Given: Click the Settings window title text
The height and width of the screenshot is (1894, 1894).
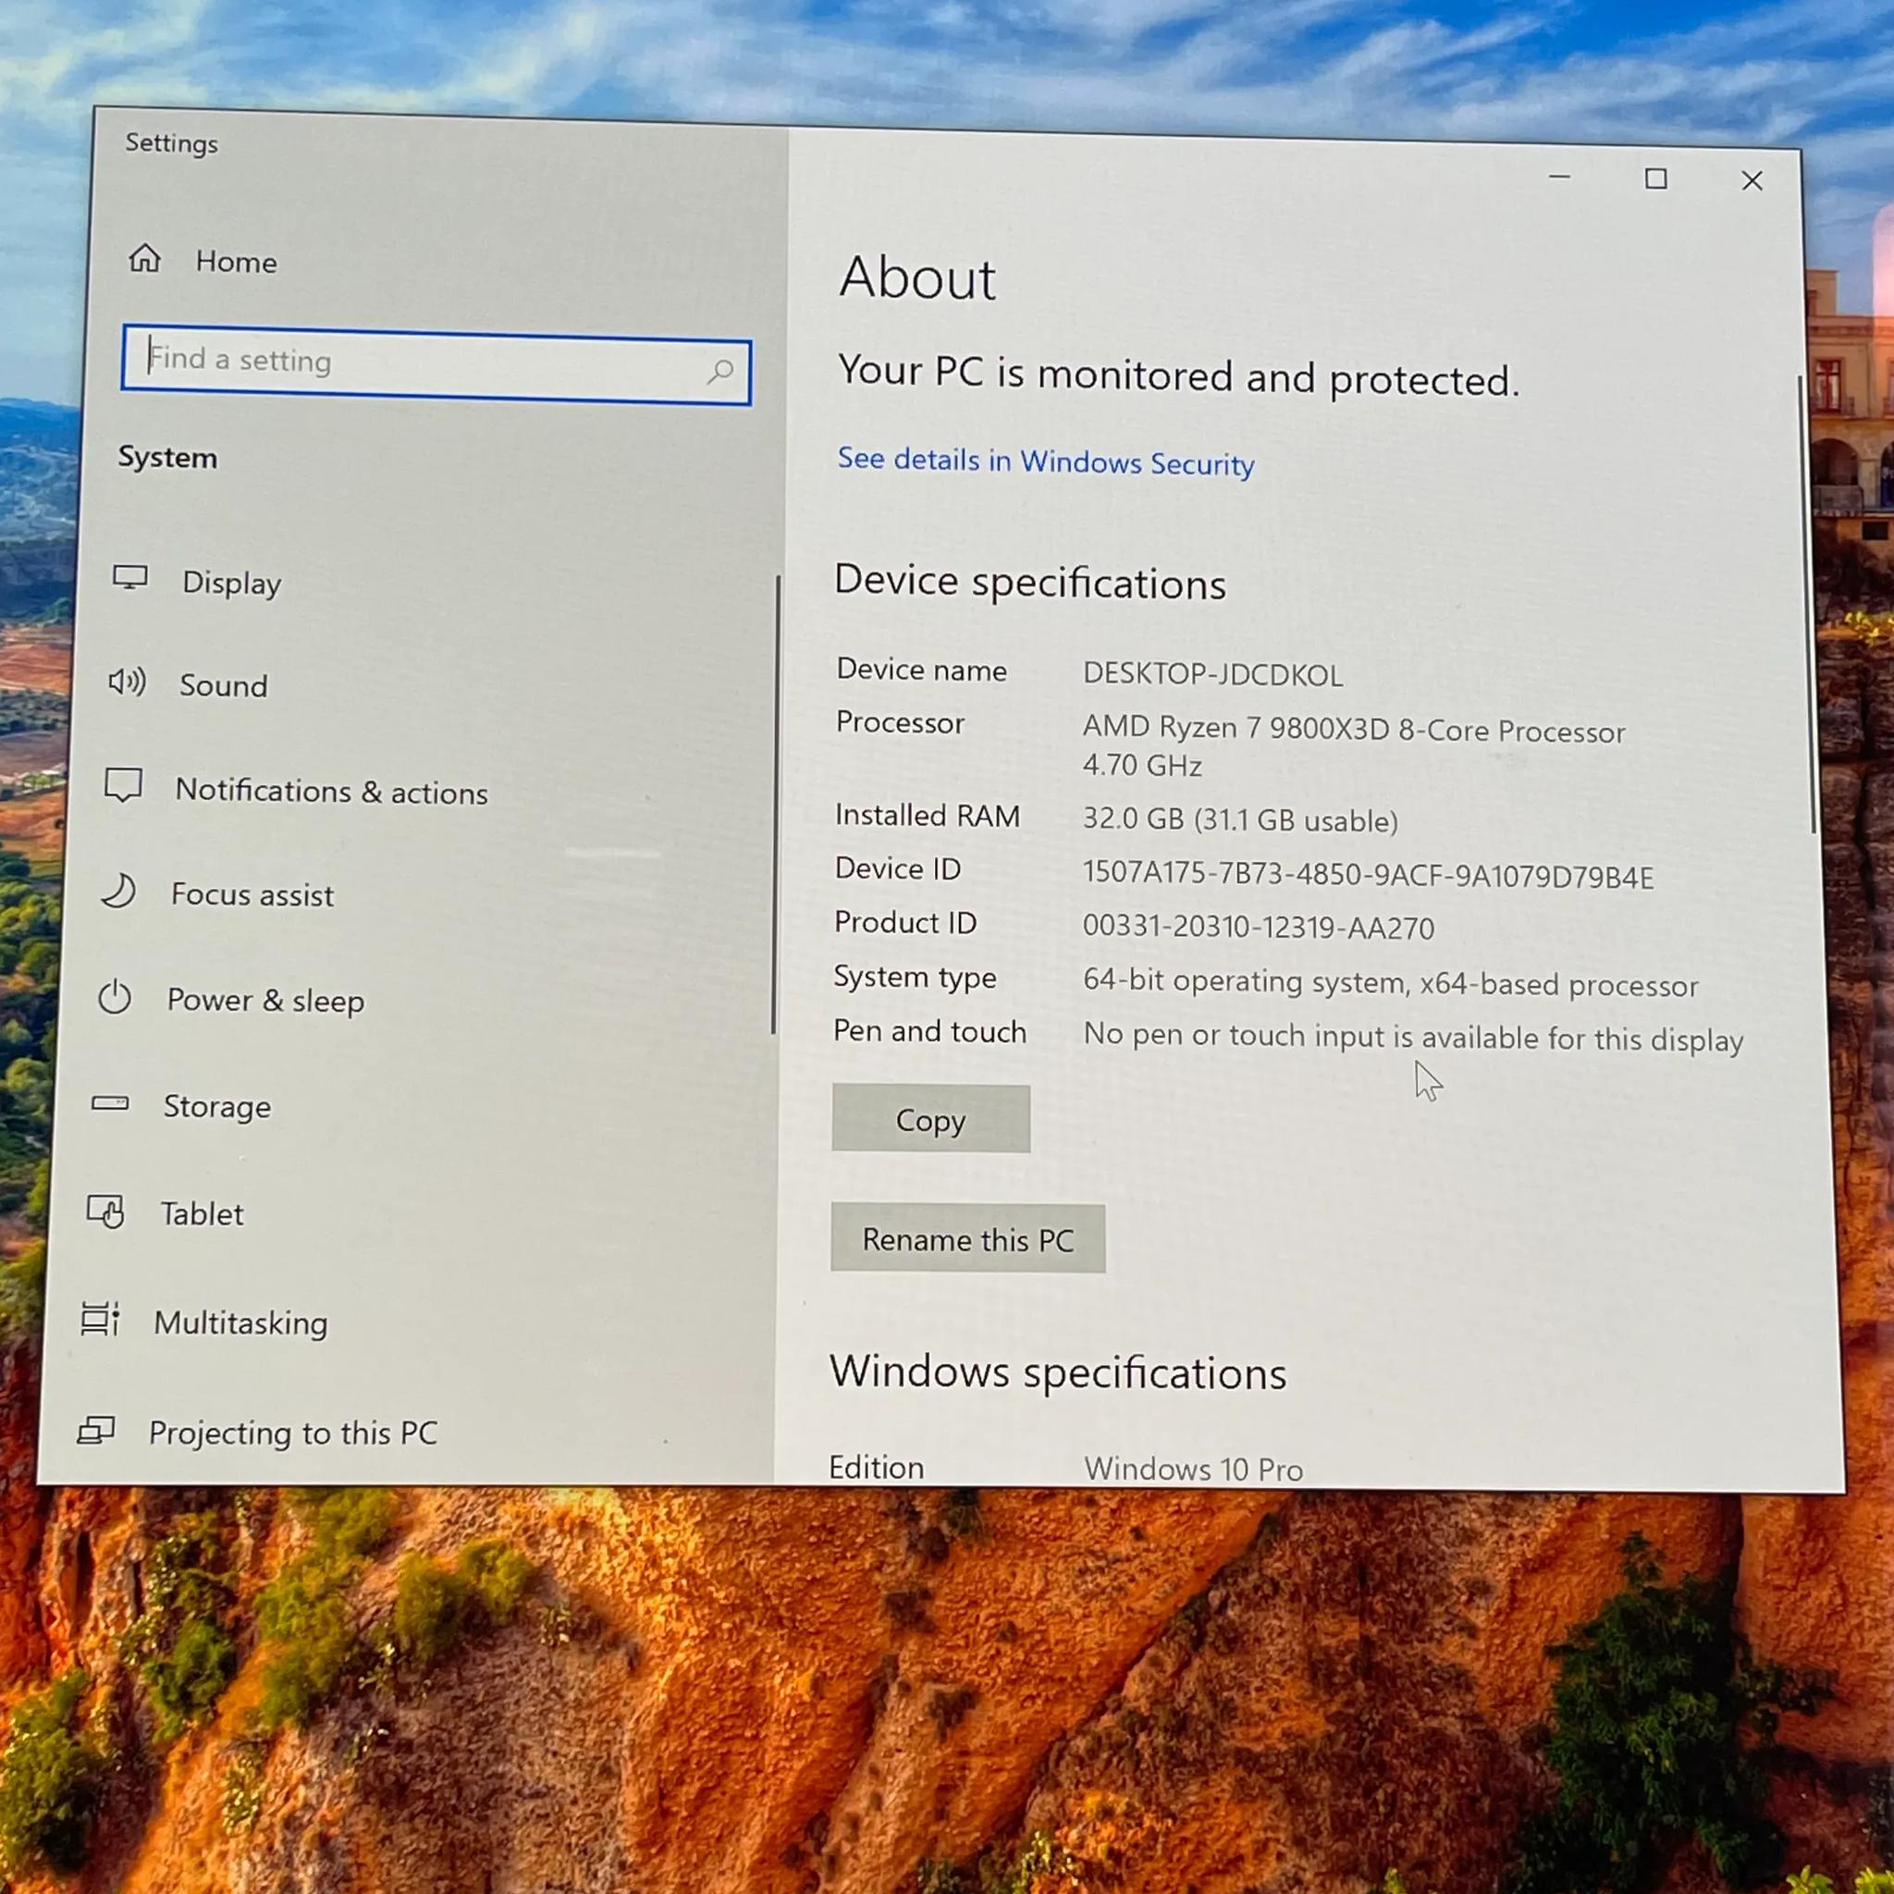Looking at the screenshot, I should tap(172, 144).
